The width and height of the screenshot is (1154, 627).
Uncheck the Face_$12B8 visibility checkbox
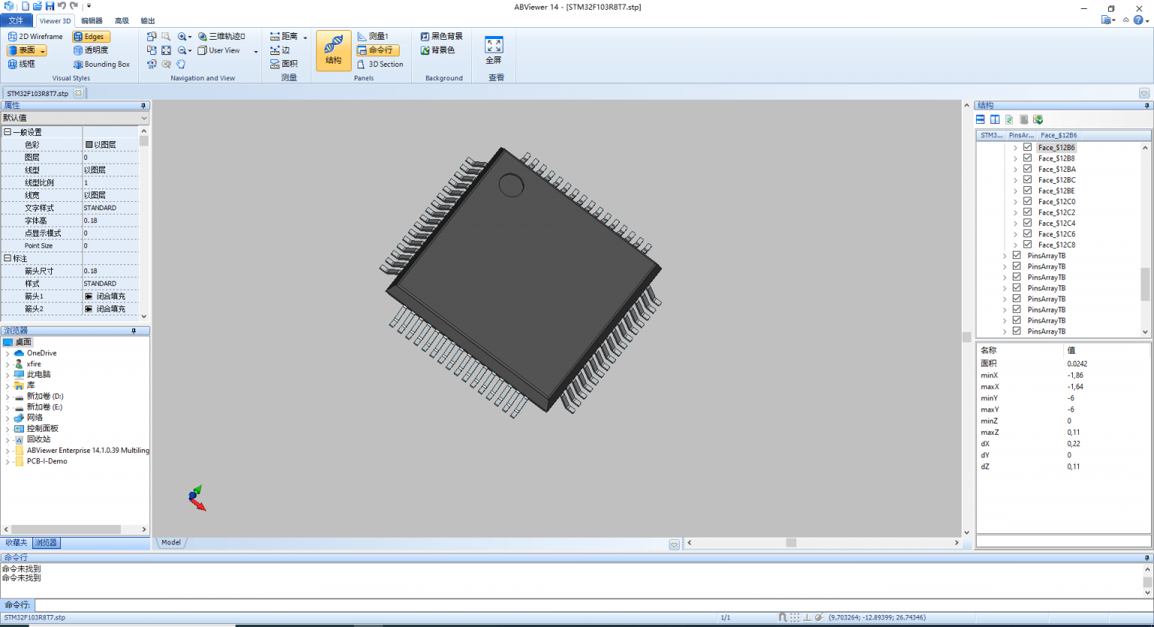pyautogui.click(x=1027, y=158)
